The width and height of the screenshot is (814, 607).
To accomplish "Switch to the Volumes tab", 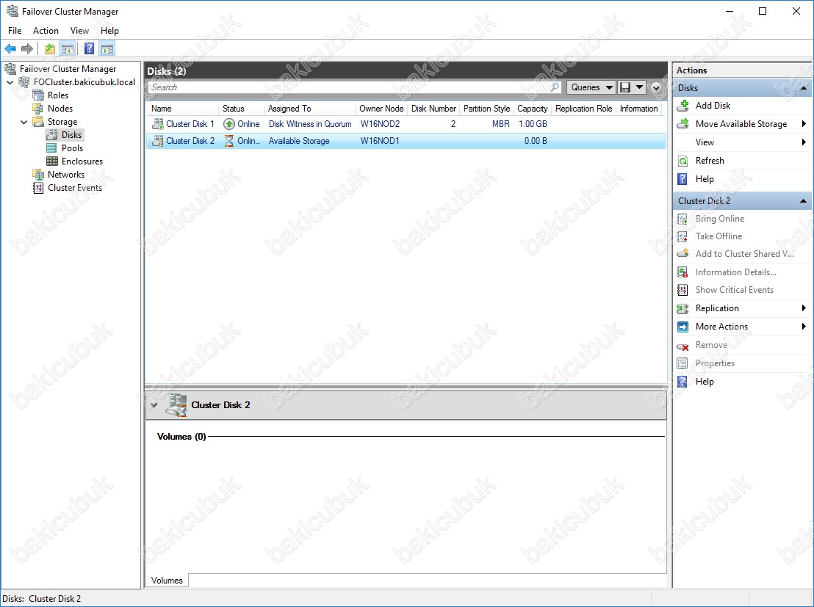I will click(x=167, y=581).
